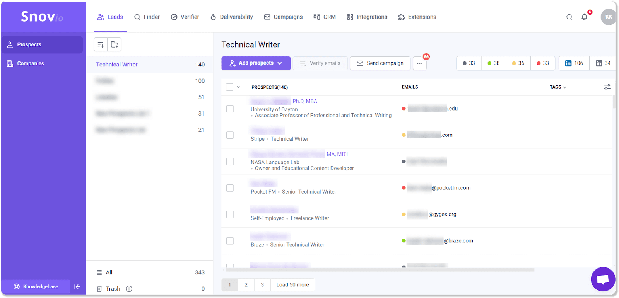619x298 pixels.
Task: Open Companies in the left sidebar
Action: tap(31, 63)
